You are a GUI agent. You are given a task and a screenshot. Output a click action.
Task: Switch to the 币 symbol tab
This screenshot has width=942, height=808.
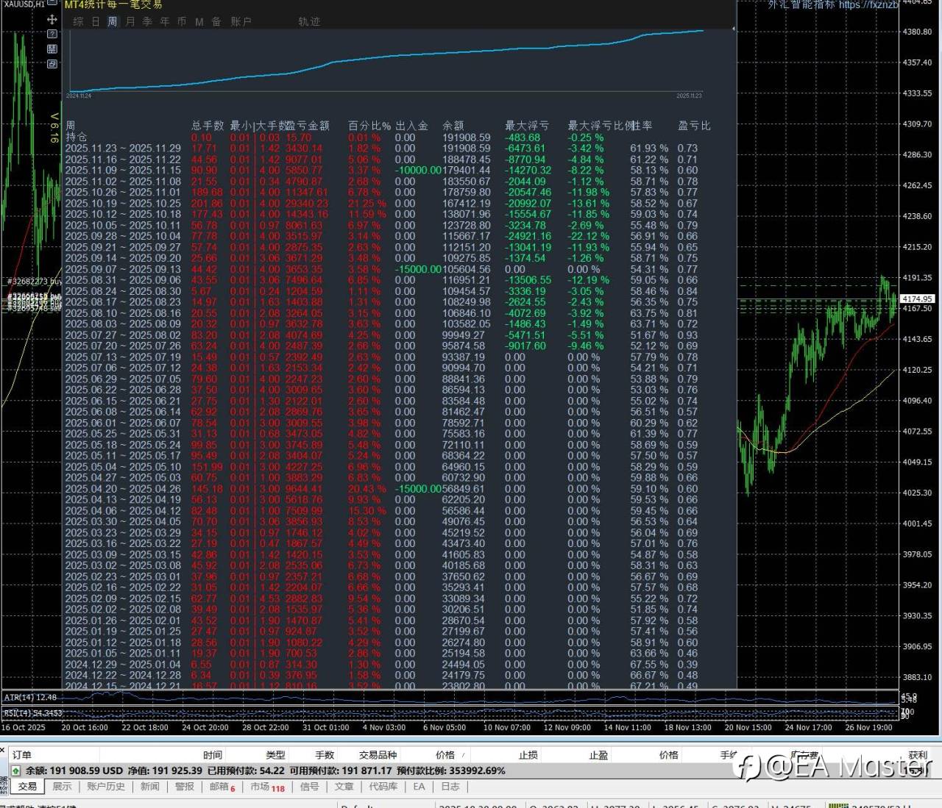coord(182,22)
